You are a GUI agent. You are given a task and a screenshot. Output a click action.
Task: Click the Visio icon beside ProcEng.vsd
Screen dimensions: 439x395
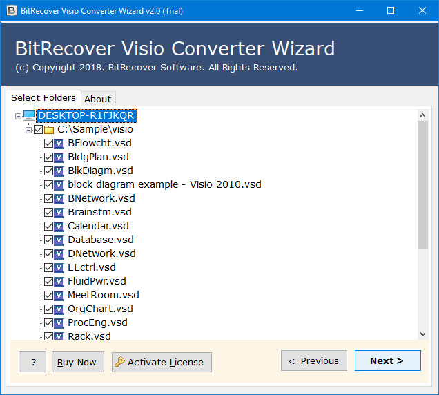point(59,323)
